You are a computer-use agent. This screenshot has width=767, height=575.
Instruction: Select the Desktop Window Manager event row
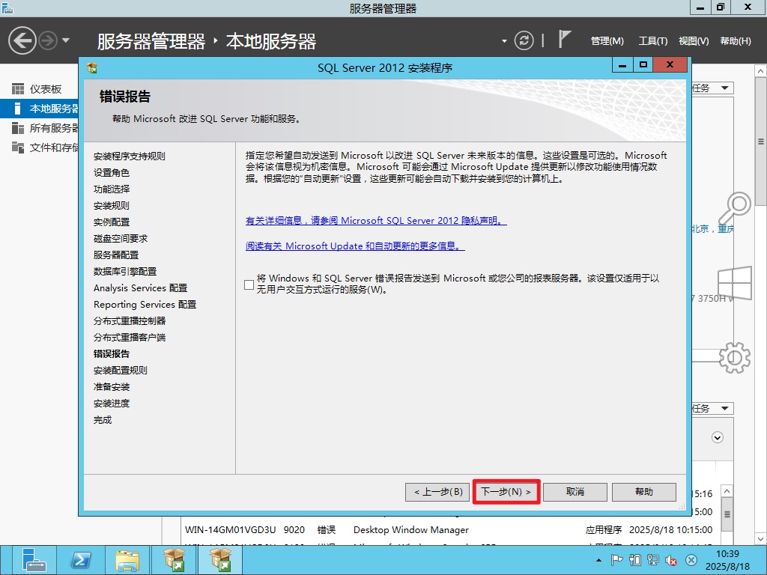[x=449, y=529]
